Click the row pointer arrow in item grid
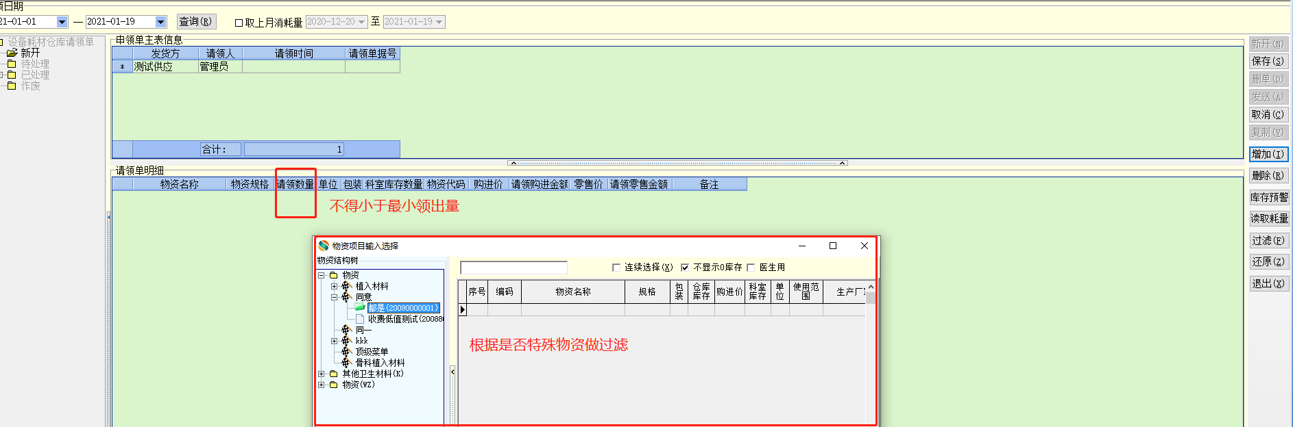 click(x=463, y=309)
